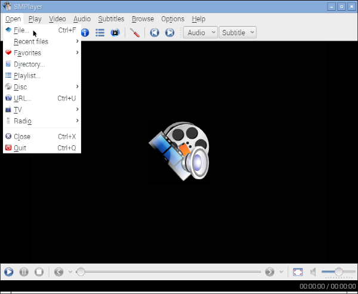This screenshot has width=358, height=294.
Task: Click the Stop button
Action: [39, 272]
